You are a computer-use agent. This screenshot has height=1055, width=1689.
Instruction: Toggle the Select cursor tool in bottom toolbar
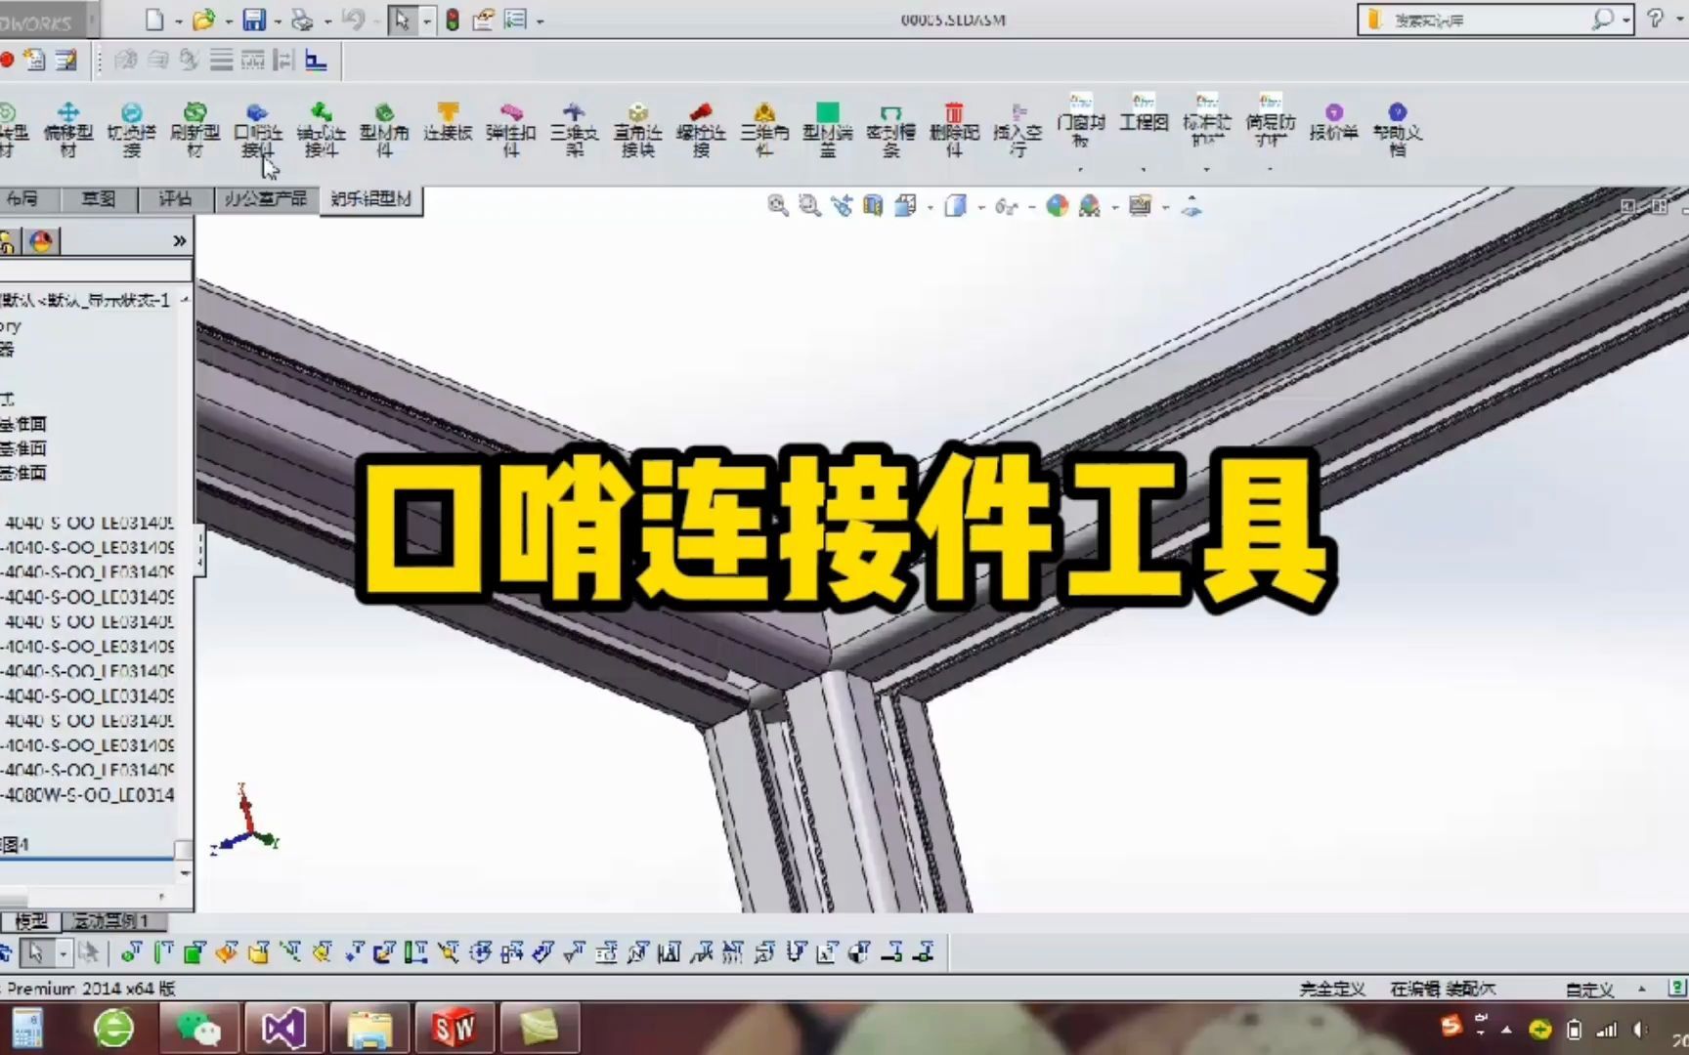click(36, 951)
